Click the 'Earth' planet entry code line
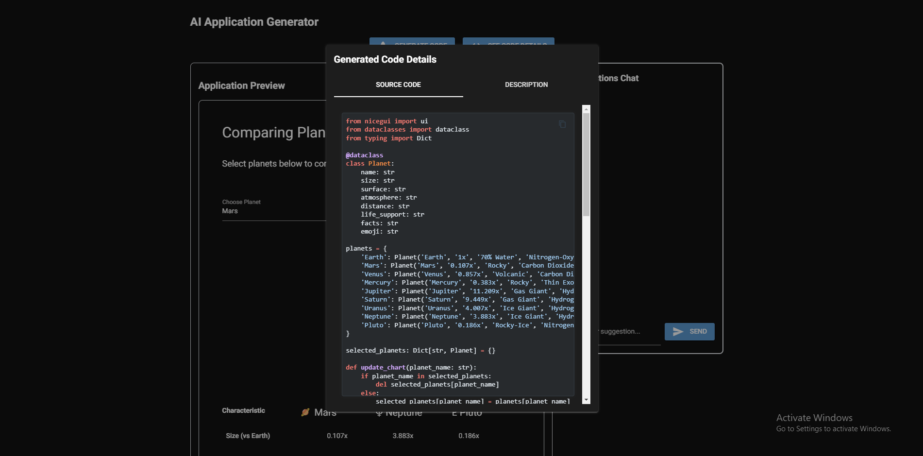 467,257
